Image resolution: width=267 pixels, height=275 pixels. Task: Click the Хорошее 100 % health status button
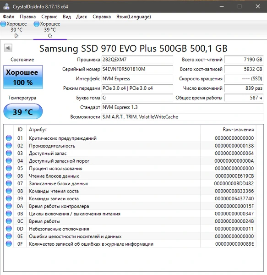(23, 77)
